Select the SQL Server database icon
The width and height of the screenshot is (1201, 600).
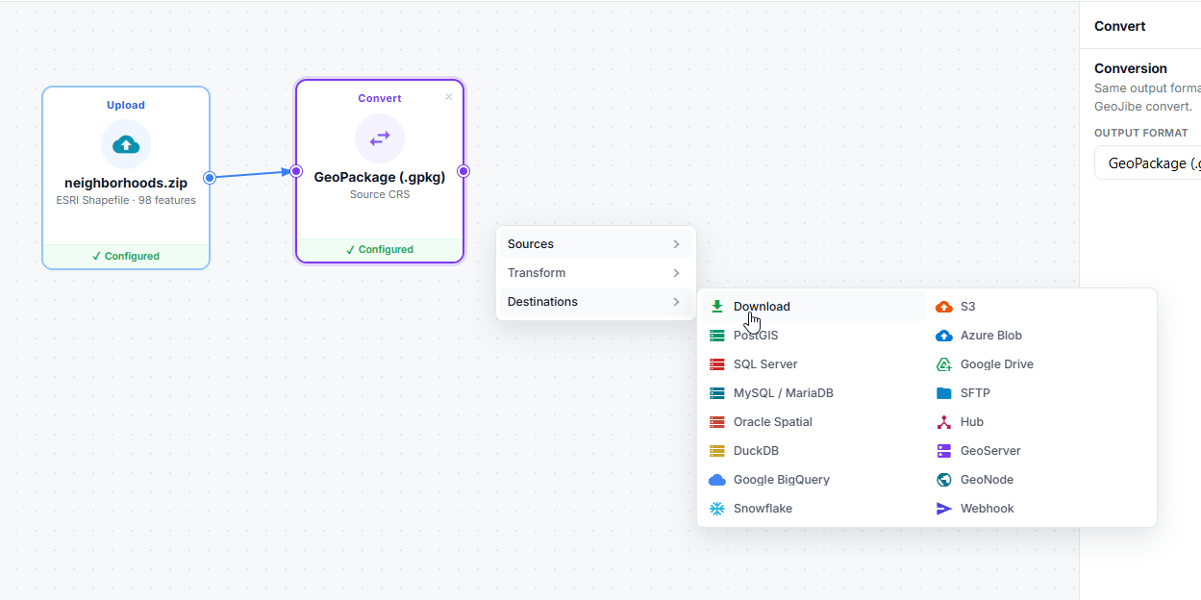(x=716, y=364)
